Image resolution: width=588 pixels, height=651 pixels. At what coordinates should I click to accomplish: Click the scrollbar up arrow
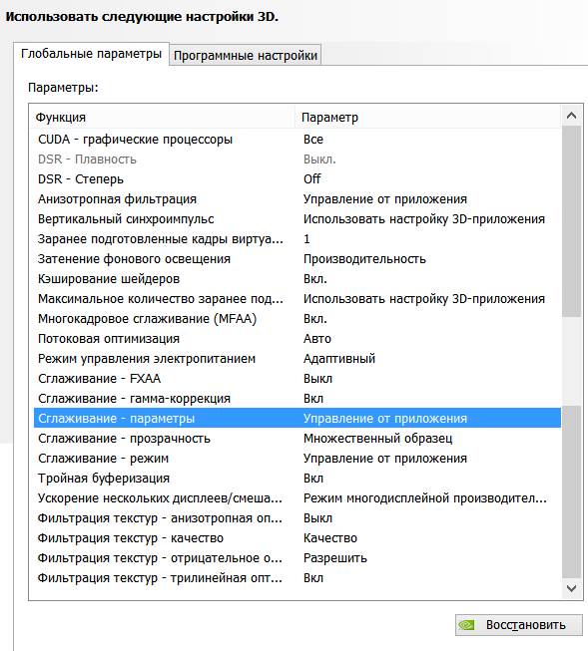[x=571, y=116]
